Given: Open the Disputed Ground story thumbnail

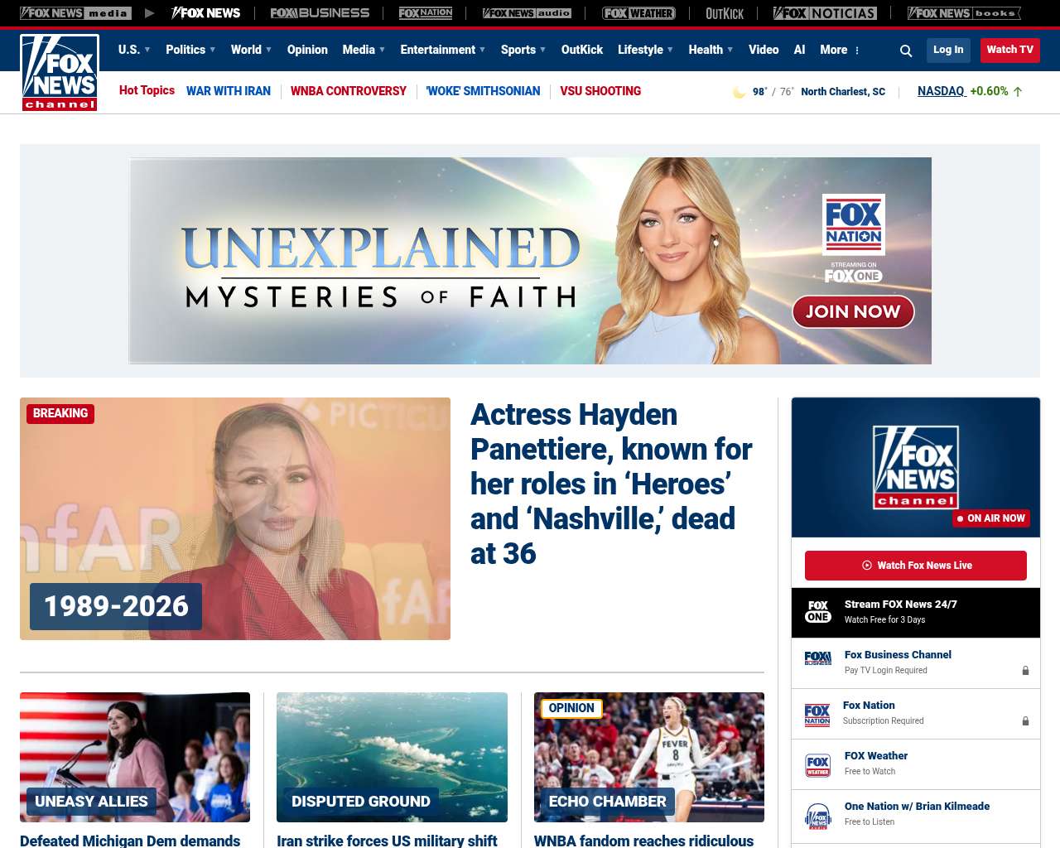Looking at the screenshot, I should 392,757.
